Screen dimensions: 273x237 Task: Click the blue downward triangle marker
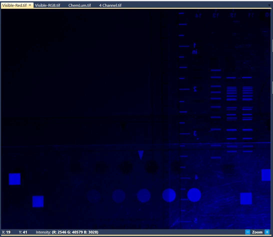coord(141,155)
